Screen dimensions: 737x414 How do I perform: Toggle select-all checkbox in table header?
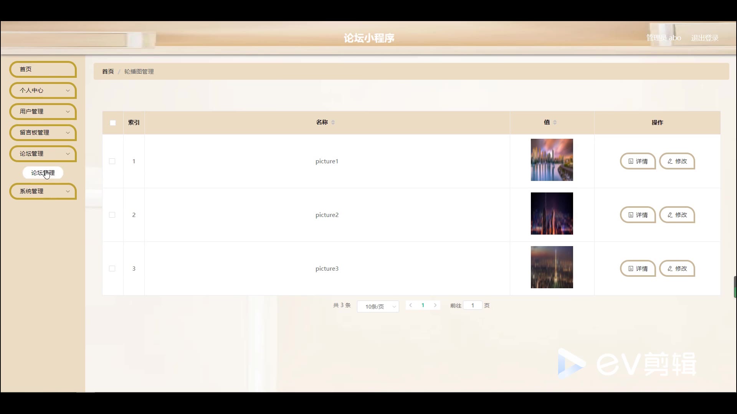(113, 123)
